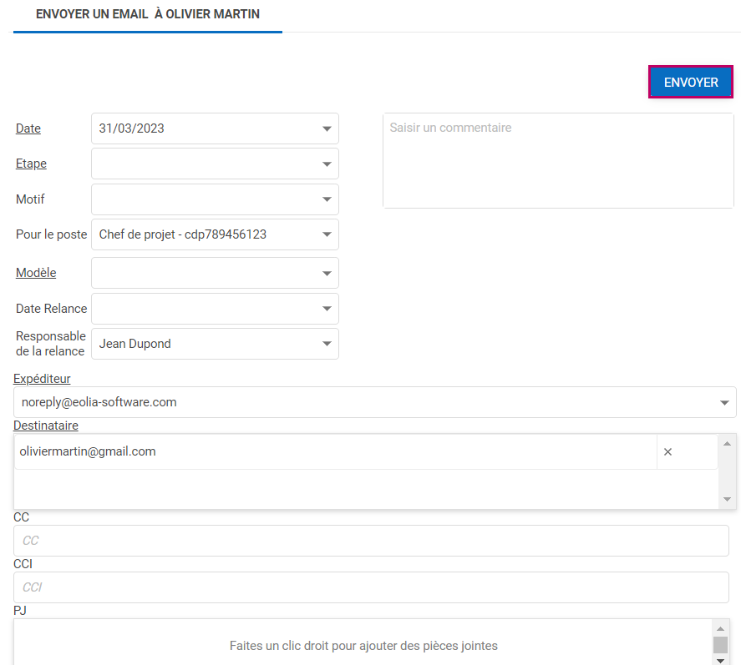This screenshot has width=741, height=665.
Task: Open the Date dropdown
Action: click(327, 128)
